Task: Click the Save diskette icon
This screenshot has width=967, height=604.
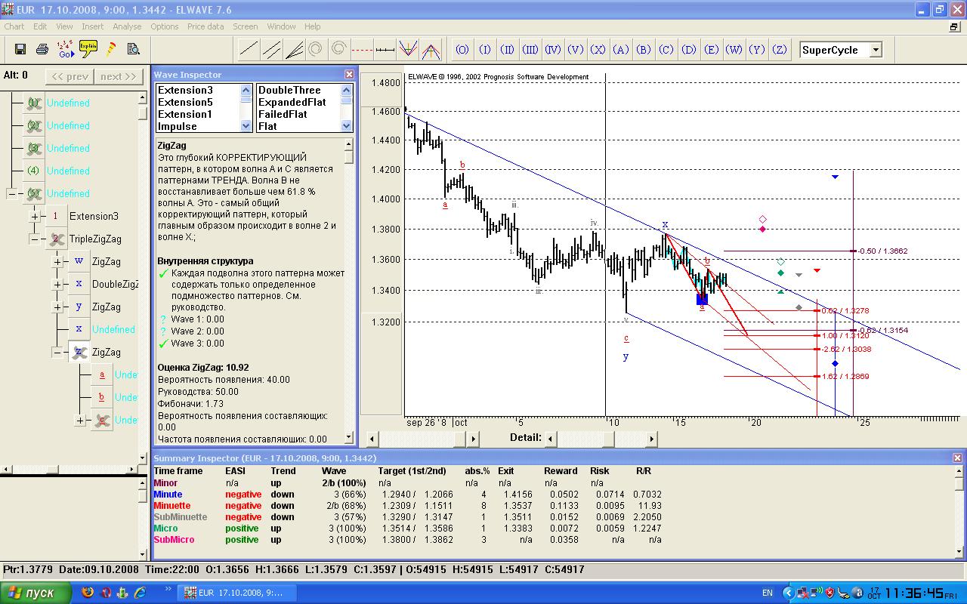Action: (20, 50)
